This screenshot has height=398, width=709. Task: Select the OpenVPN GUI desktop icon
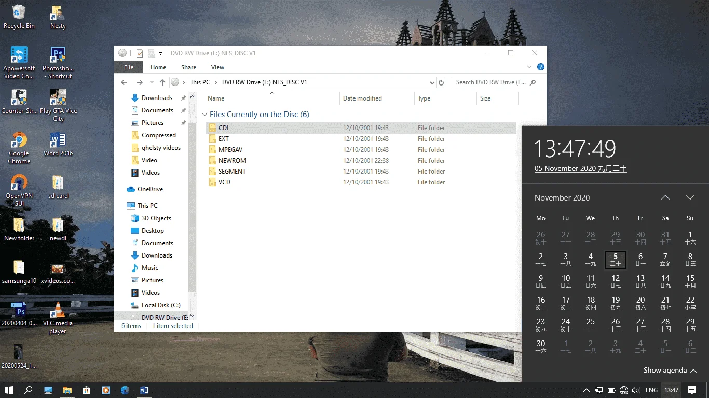pyautogui.click(x=19, y=190)
